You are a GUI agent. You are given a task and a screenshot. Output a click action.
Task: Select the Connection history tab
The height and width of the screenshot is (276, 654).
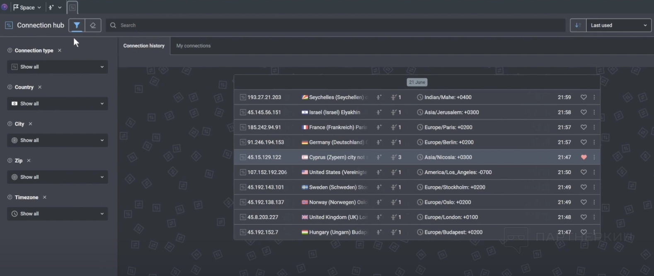point(144,46)
